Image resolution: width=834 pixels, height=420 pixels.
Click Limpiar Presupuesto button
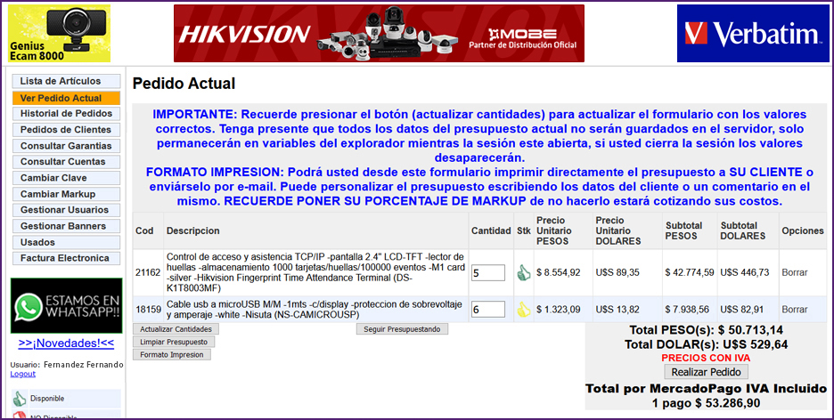pos(174,342)
